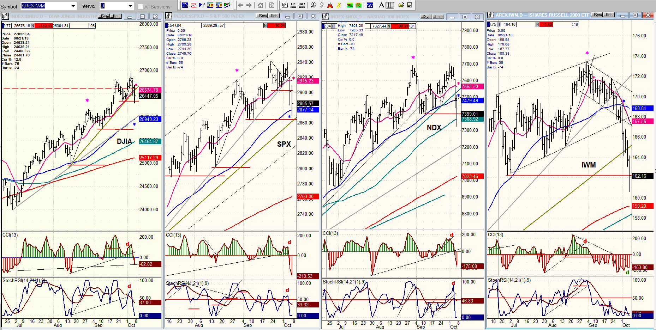
Task: Click the yellow delta toolbar icon
Action: click(x=339, y=5)
